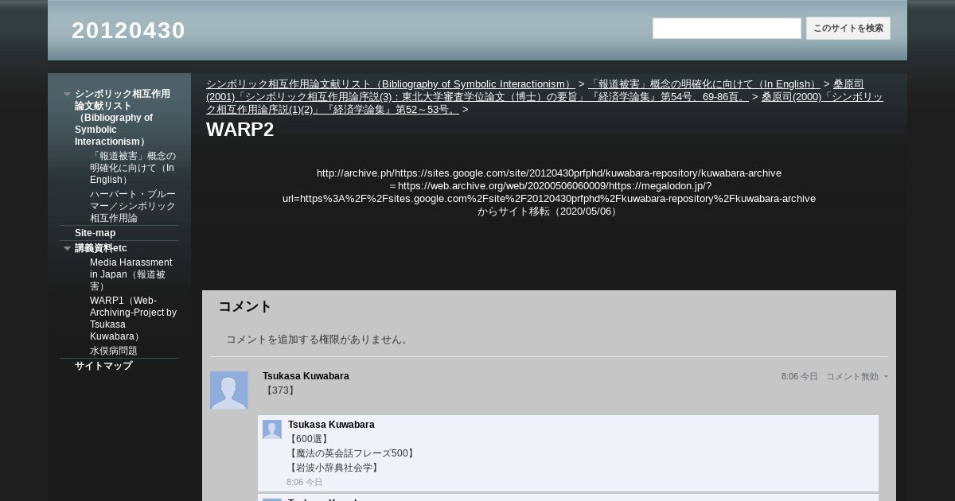Click the 8:06 今日 timestamp beside コメント無効
Viewport: 955px width, 501px height.
tap(800, 377)
